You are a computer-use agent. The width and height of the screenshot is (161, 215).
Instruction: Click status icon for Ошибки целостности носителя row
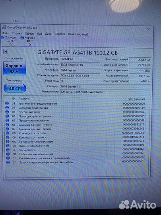point(8,158)
